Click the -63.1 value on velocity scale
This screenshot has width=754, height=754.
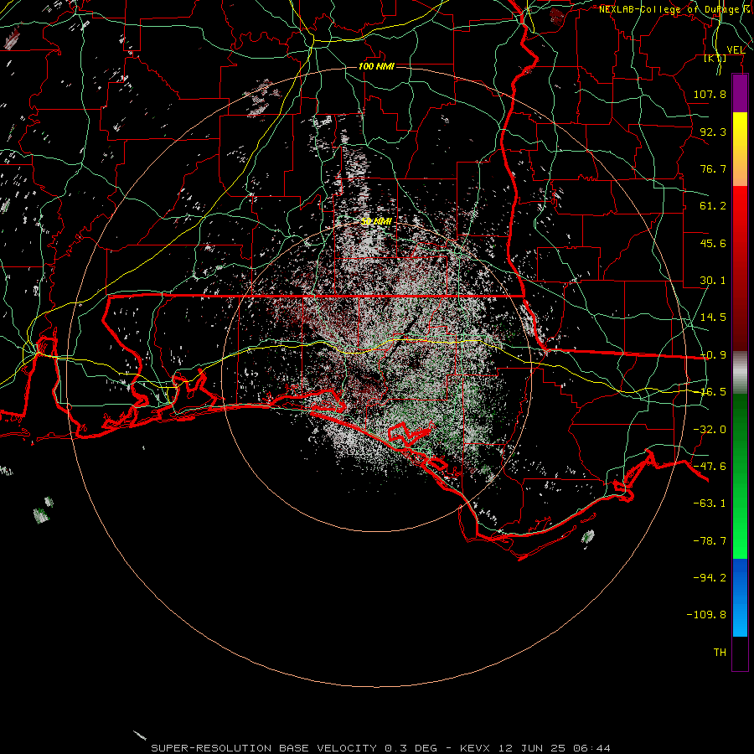(x=710, y=504)
